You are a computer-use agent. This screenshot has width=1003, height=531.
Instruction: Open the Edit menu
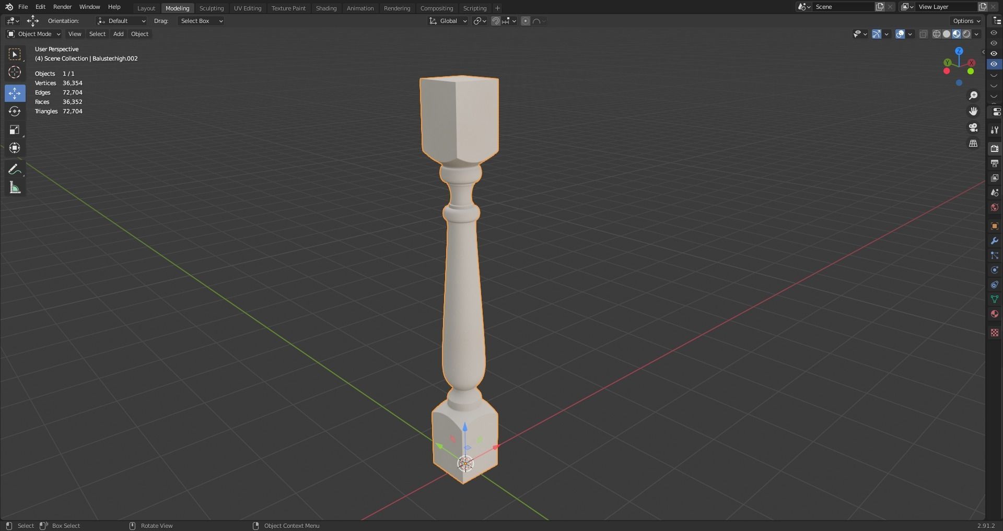pyautogui.click(x=40, y=7)
